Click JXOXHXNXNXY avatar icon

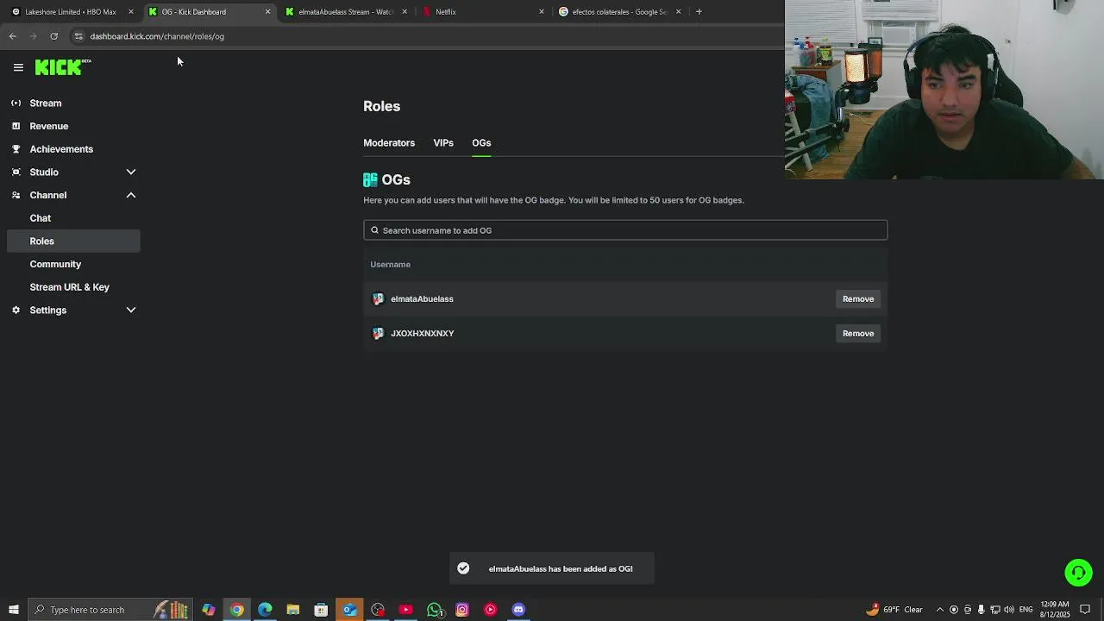point(378,333)
